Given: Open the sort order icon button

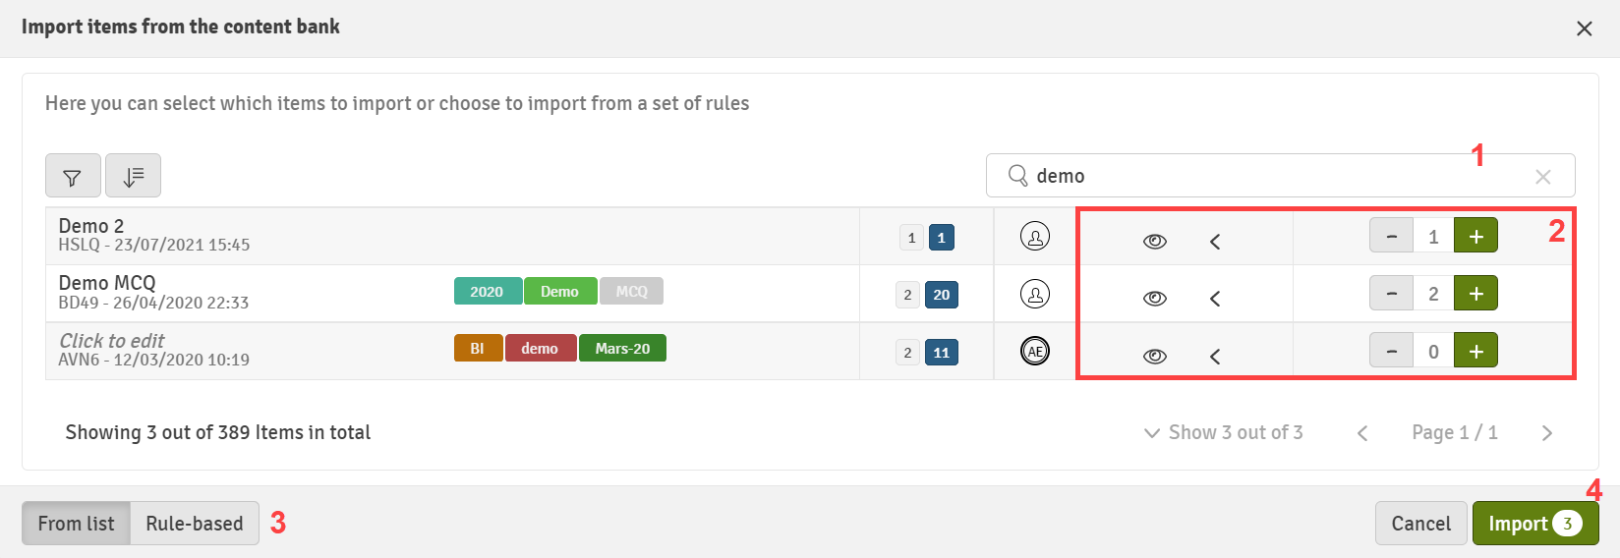Looking at the screenshot, I should [x=133, y=176].
